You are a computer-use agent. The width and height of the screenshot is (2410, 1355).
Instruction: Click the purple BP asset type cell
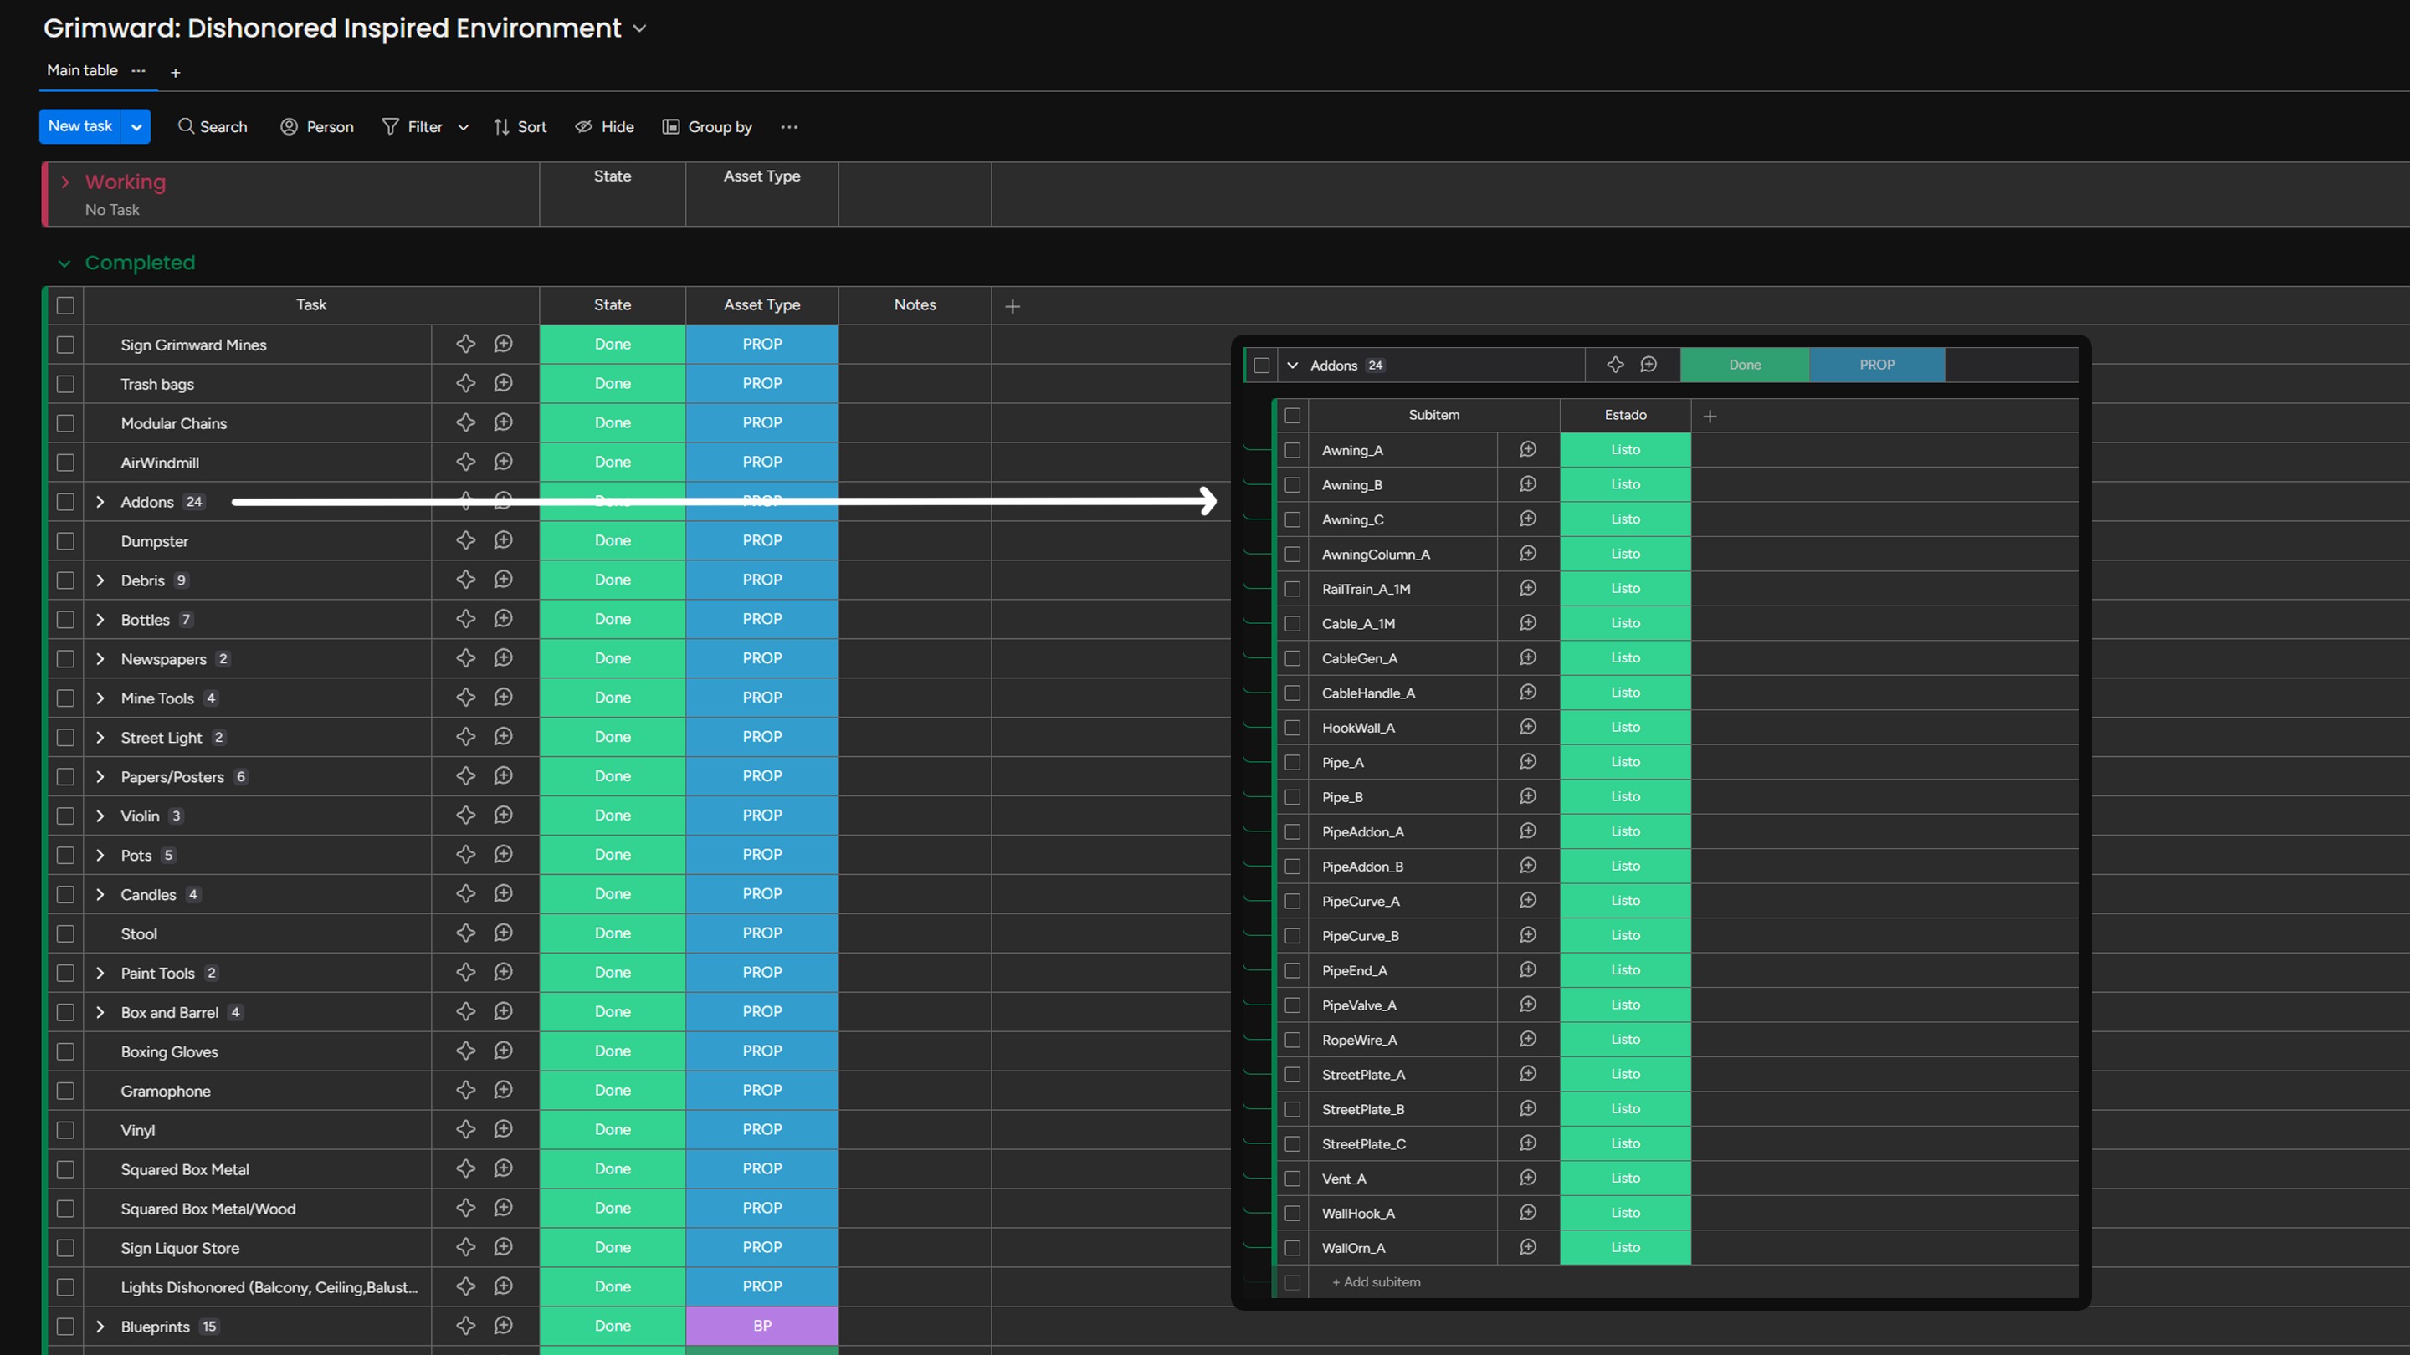tap(762, 1326)
